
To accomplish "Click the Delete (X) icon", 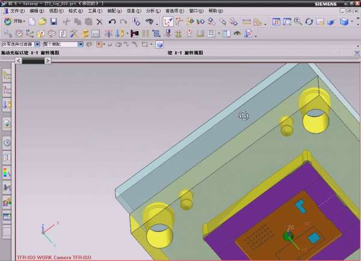I will click(99, 22).
